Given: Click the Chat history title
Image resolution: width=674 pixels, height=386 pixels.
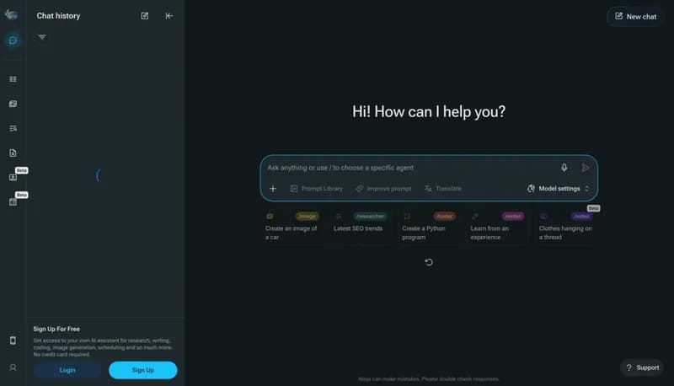Looking at the screenshot, I should point(58,16).
